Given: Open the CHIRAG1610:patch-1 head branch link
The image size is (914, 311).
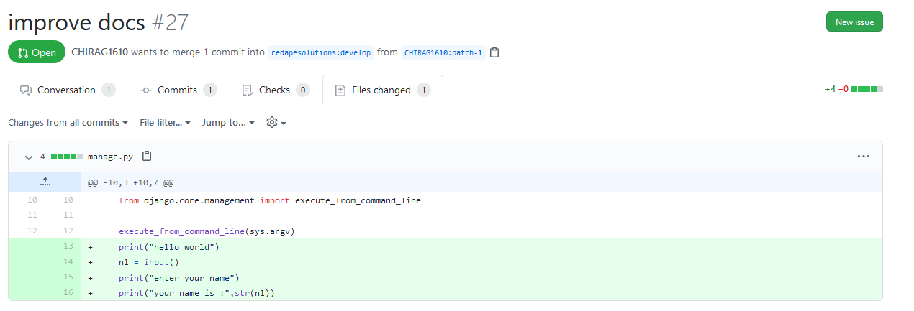Looking at the screenshot, I should (443, 52).
